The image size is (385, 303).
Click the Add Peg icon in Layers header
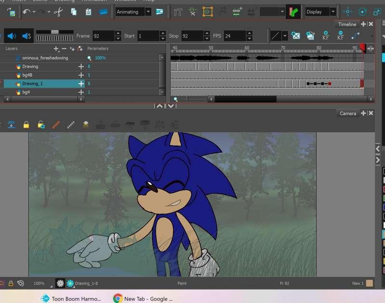click(x=80, y=49)
